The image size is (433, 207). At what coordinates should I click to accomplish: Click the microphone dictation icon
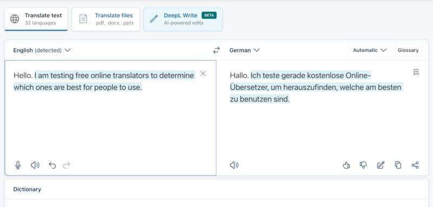pos(18,165)
